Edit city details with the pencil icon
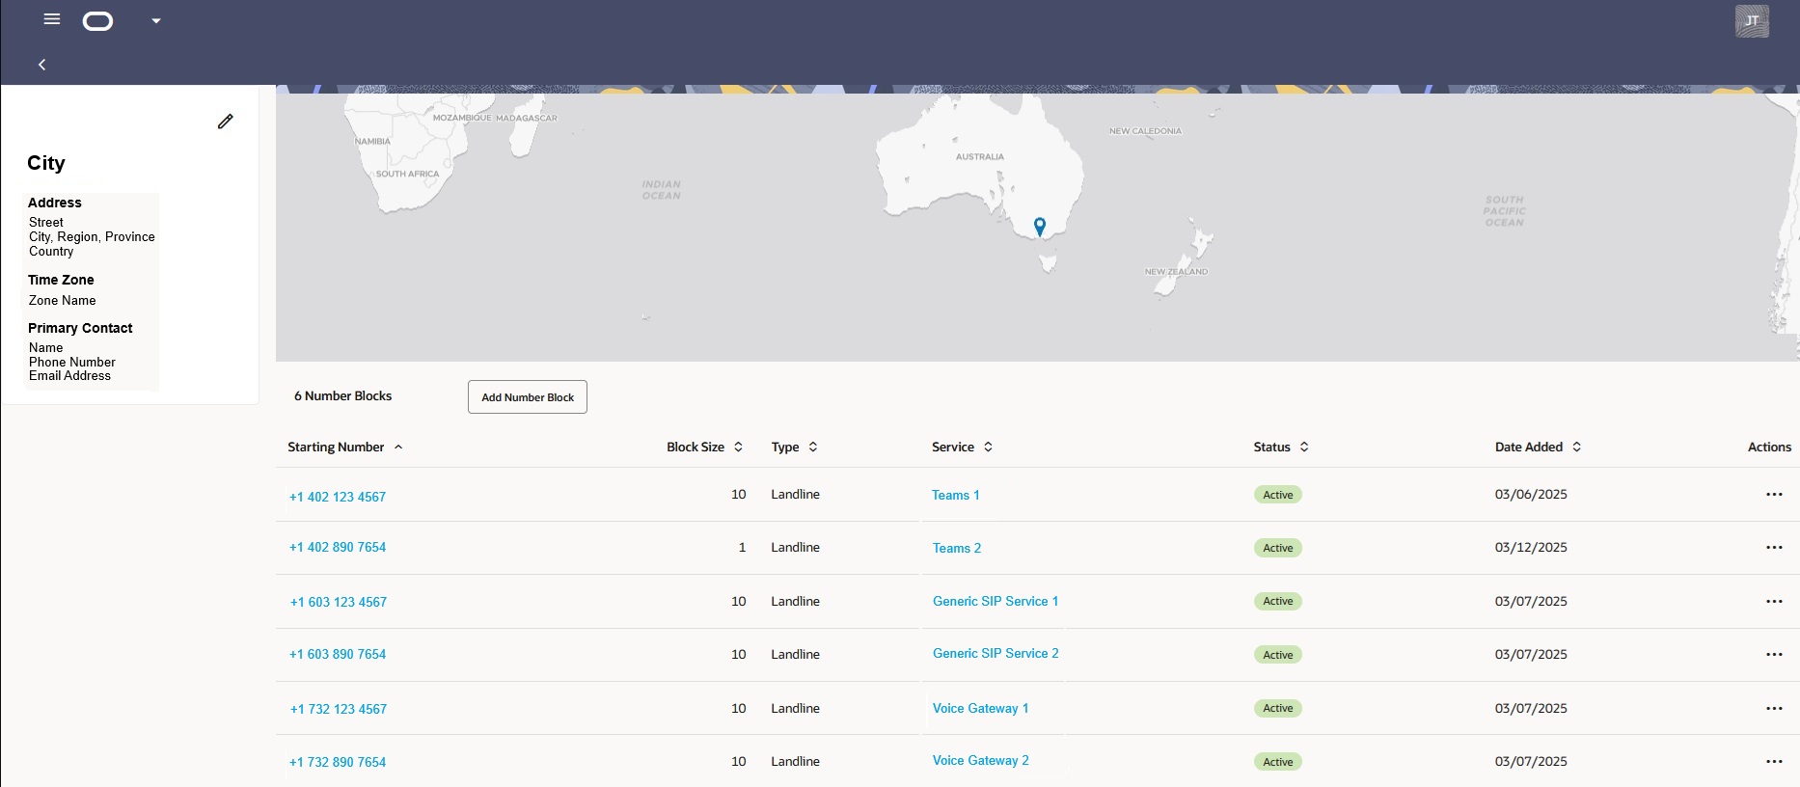This screenshot has height=787, width=1800. tap(225, 122)
